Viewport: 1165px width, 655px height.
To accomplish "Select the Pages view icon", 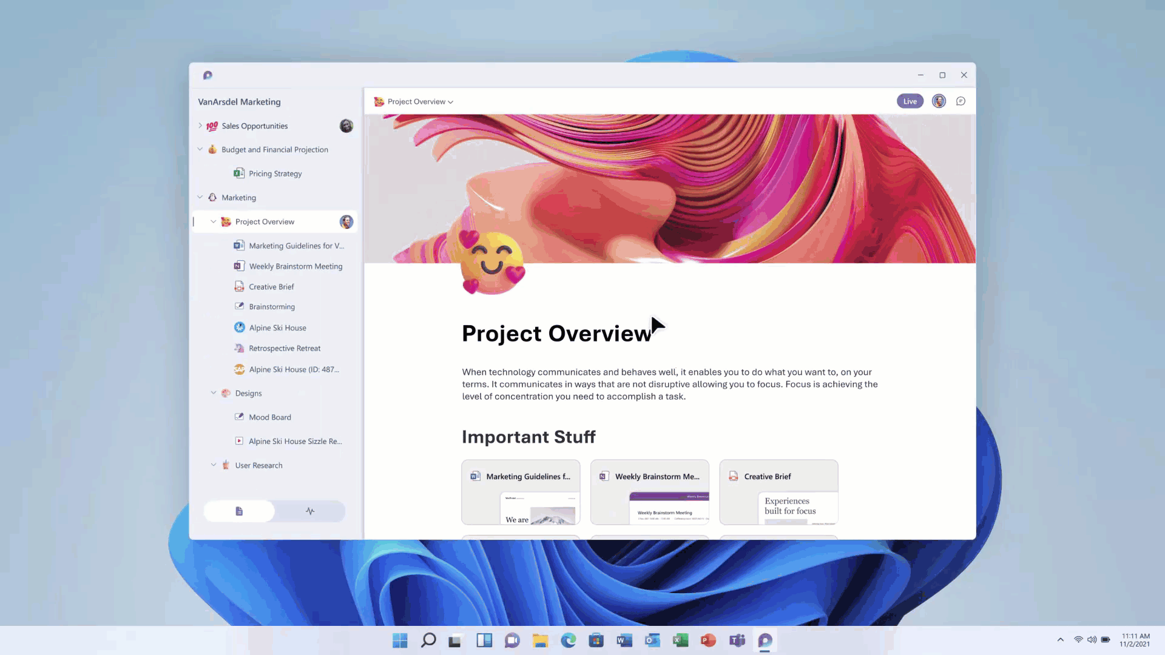I will (x=239, y=511).
